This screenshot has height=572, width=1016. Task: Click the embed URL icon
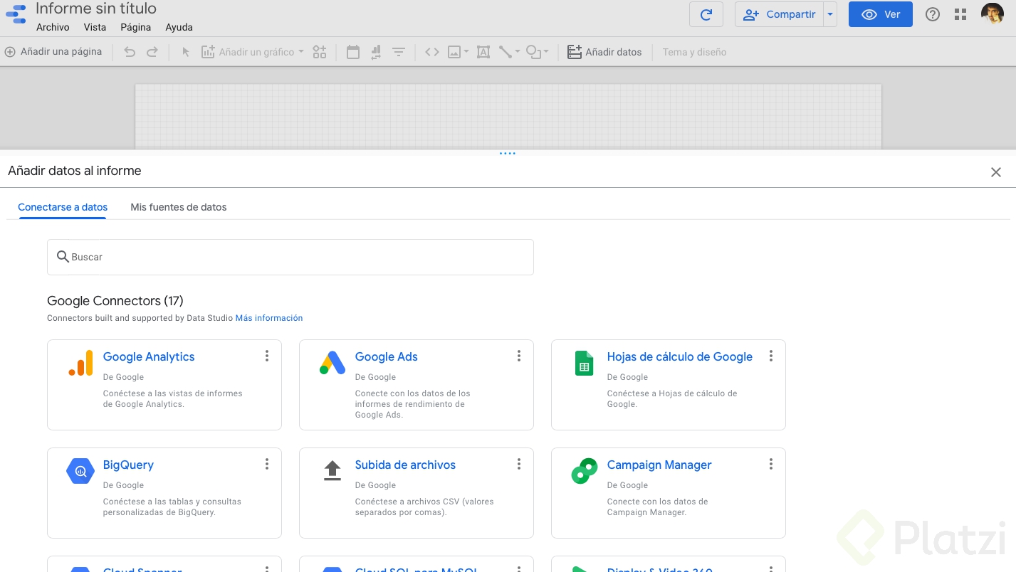(x=431, y=52)
